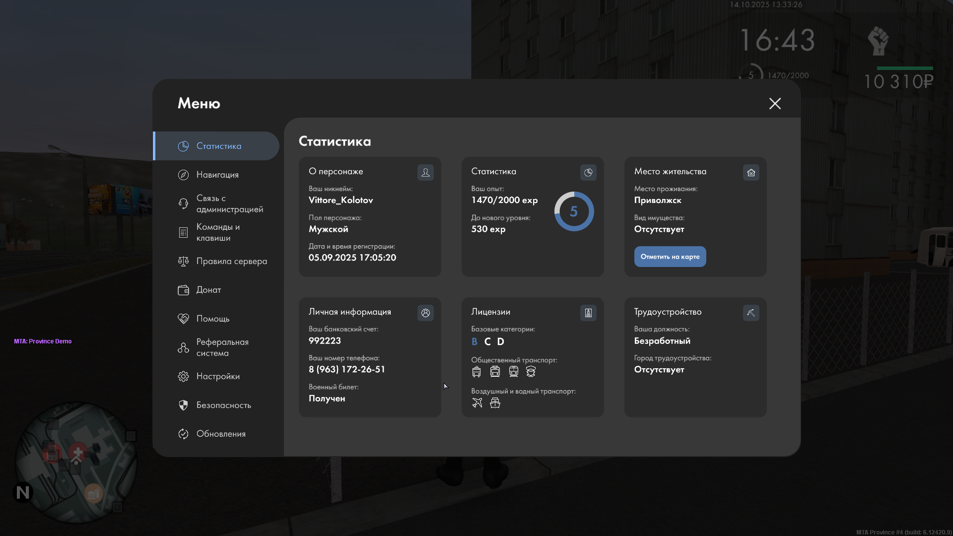Close the Меню window with X
Screen dimensions: 953x536
[x=775, y=103]
